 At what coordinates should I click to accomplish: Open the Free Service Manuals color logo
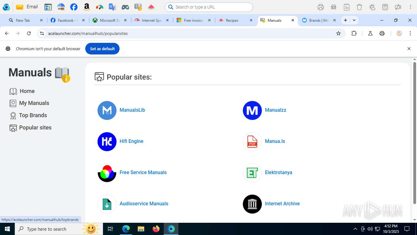point(107,173)
